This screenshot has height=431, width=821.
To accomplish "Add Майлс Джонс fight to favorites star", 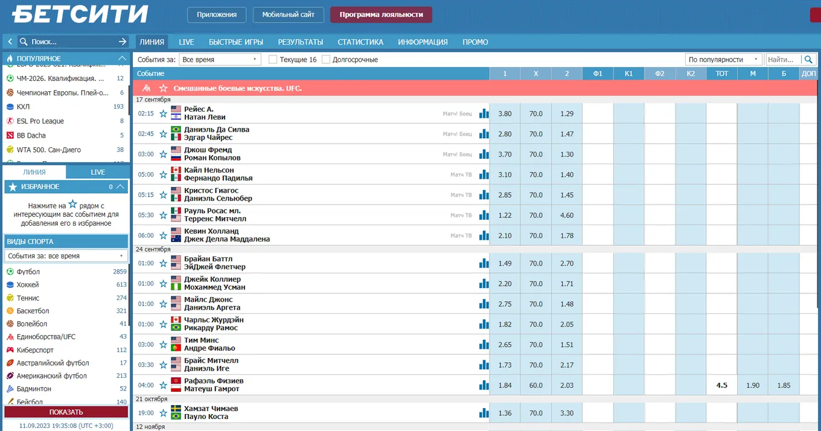I will click(163, 304).
